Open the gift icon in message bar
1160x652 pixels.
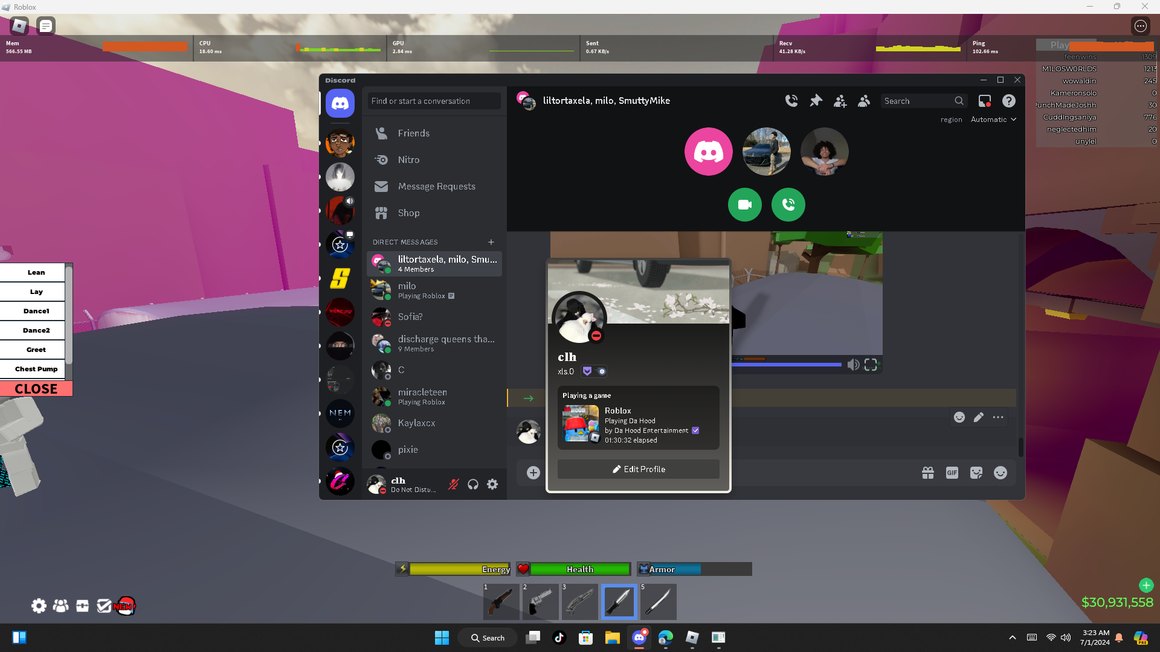tap(928, 473)
